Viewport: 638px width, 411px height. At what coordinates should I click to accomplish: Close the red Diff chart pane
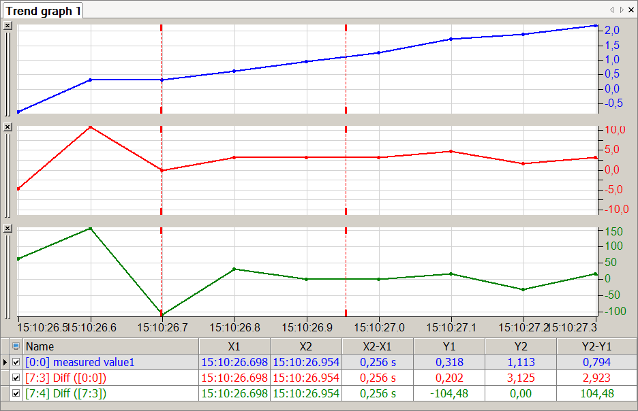point(7,127)
